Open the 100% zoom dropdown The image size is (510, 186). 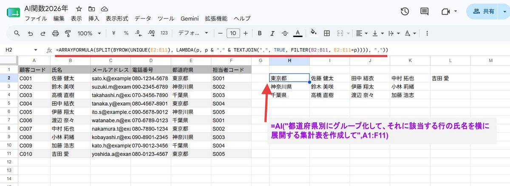(88, 33)
